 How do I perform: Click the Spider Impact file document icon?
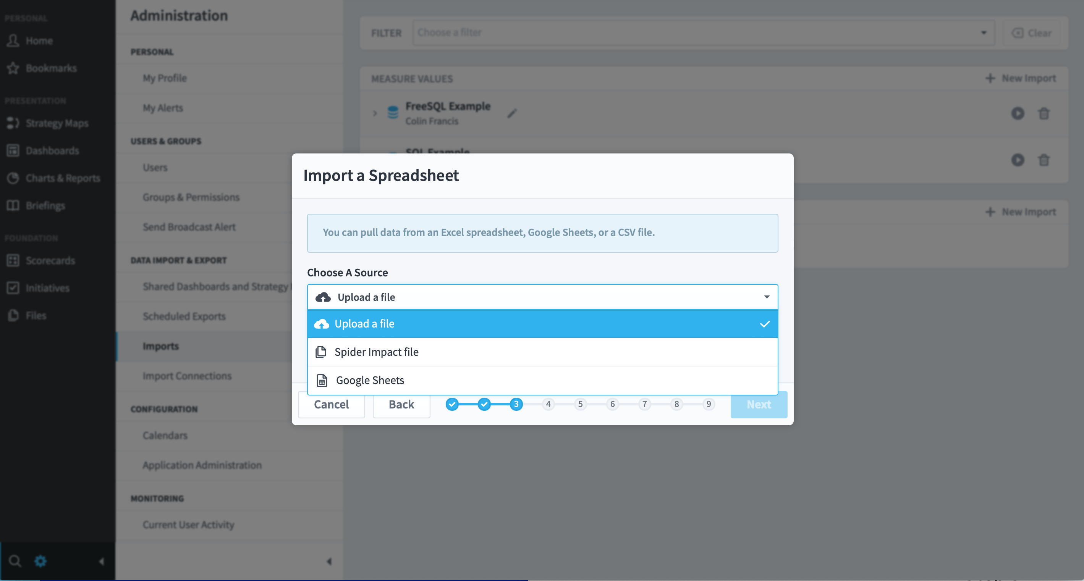click(x=321, y=352)
